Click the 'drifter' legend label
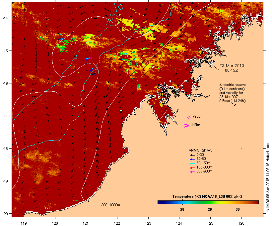272x226 pixels. click(195, 125)
